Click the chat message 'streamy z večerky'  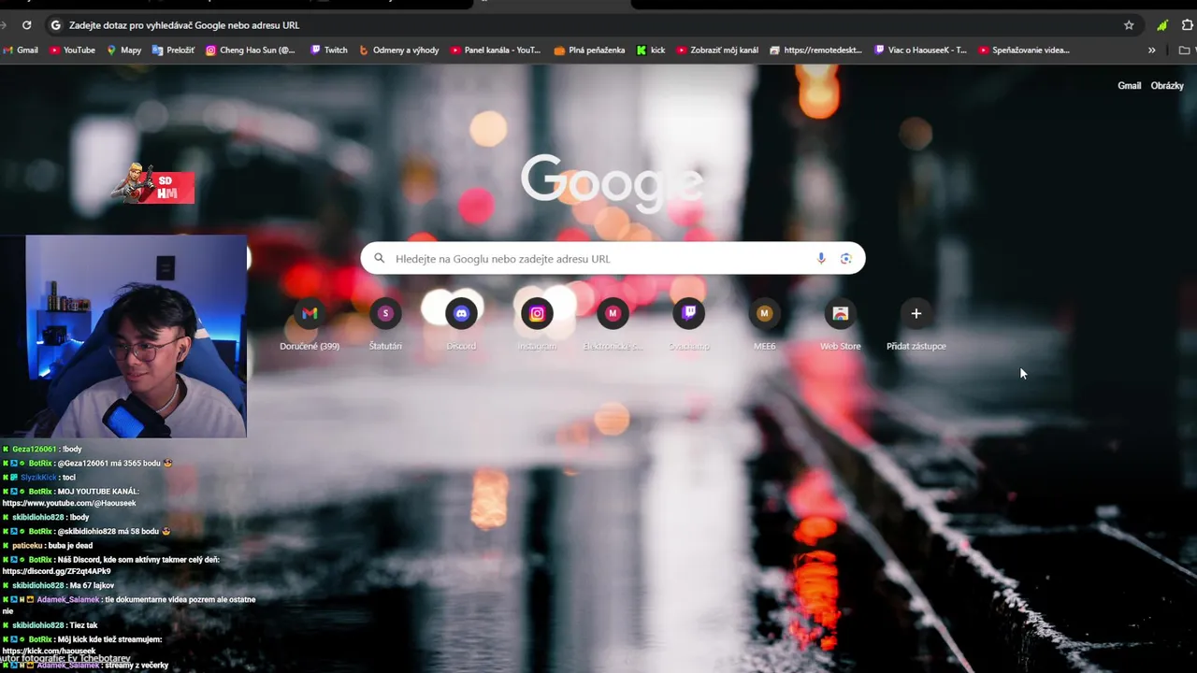click(x=137, y=666)
